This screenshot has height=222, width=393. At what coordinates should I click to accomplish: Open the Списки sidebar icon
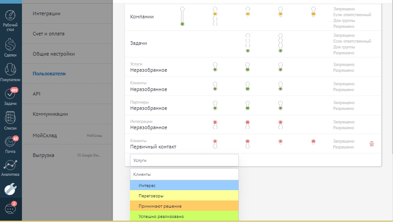11,120
